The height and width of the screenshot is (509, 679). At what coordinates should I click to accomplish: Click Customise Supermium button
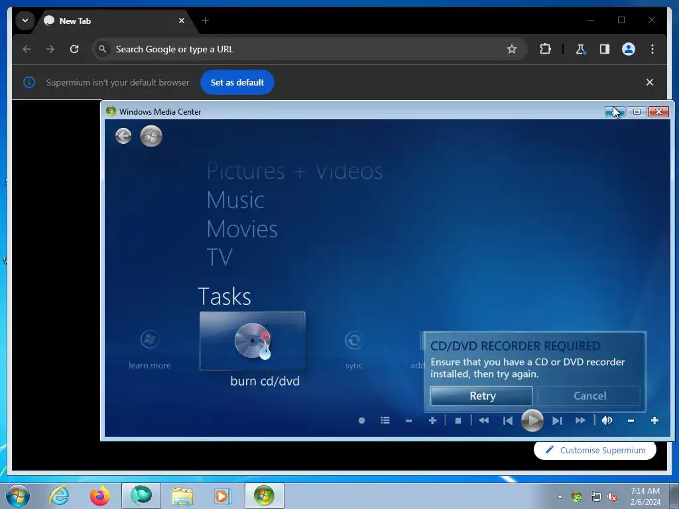(595, 450)
